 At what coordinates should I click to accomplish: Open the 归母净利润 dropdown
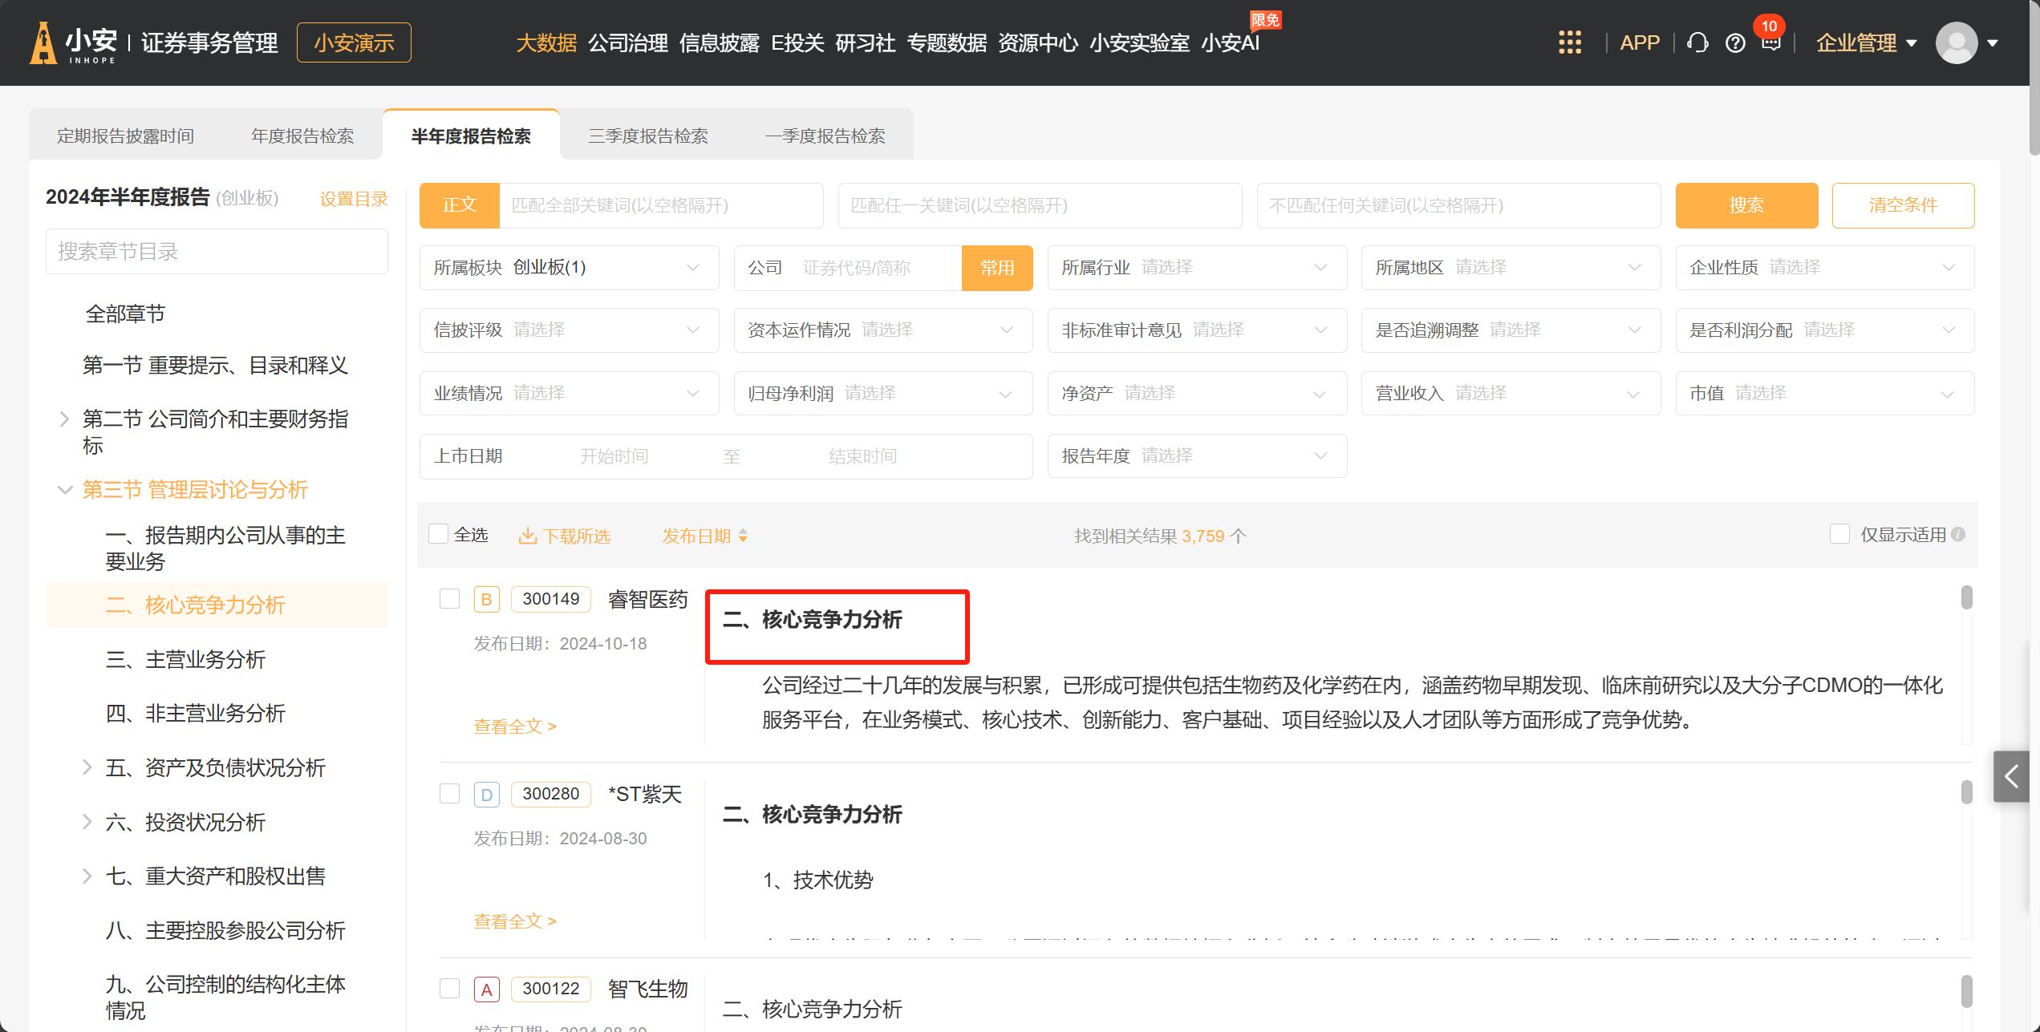pyautogui.click(x=882, y=393)
